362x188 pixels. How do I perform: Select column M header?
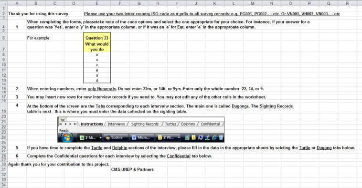[253, 3]
